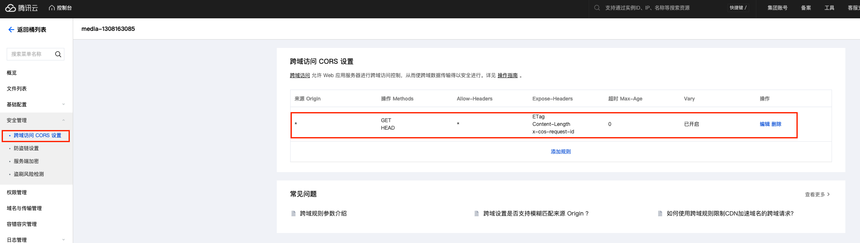
Task: Delete the CORS rule via 删除
Action: click(776, 124)
